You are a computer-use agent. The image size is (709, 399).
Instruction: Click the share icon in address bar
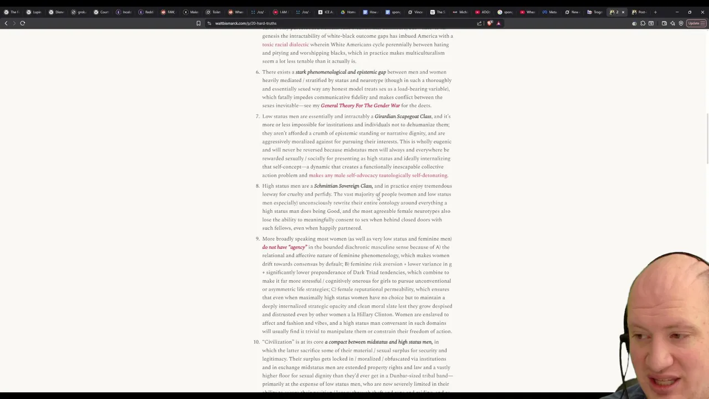(479, 23)
